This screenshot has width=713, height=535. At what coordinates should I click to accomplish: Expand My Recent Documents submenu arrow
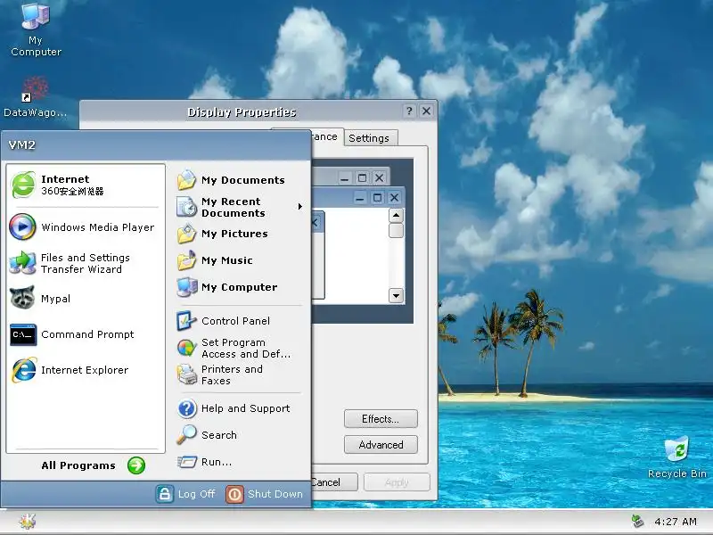(299, 207)
